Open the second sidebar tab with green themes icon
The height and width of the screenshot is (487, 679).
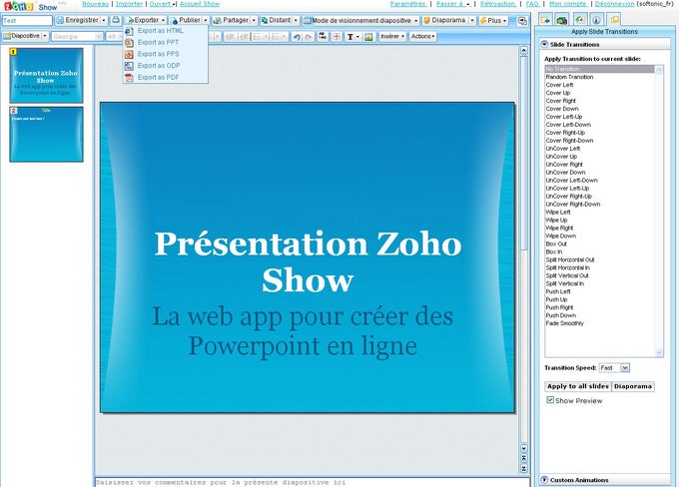click(562, 20)
